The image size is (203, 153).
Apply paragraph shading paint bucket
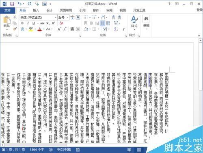point(86,29)
